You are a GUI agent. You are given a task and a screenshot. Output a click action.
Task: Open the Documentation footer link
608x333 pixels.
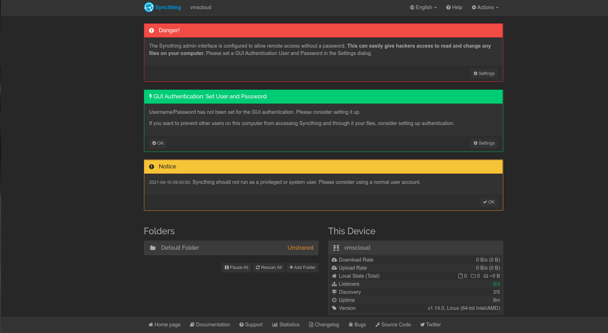click(x=210, y=325)
